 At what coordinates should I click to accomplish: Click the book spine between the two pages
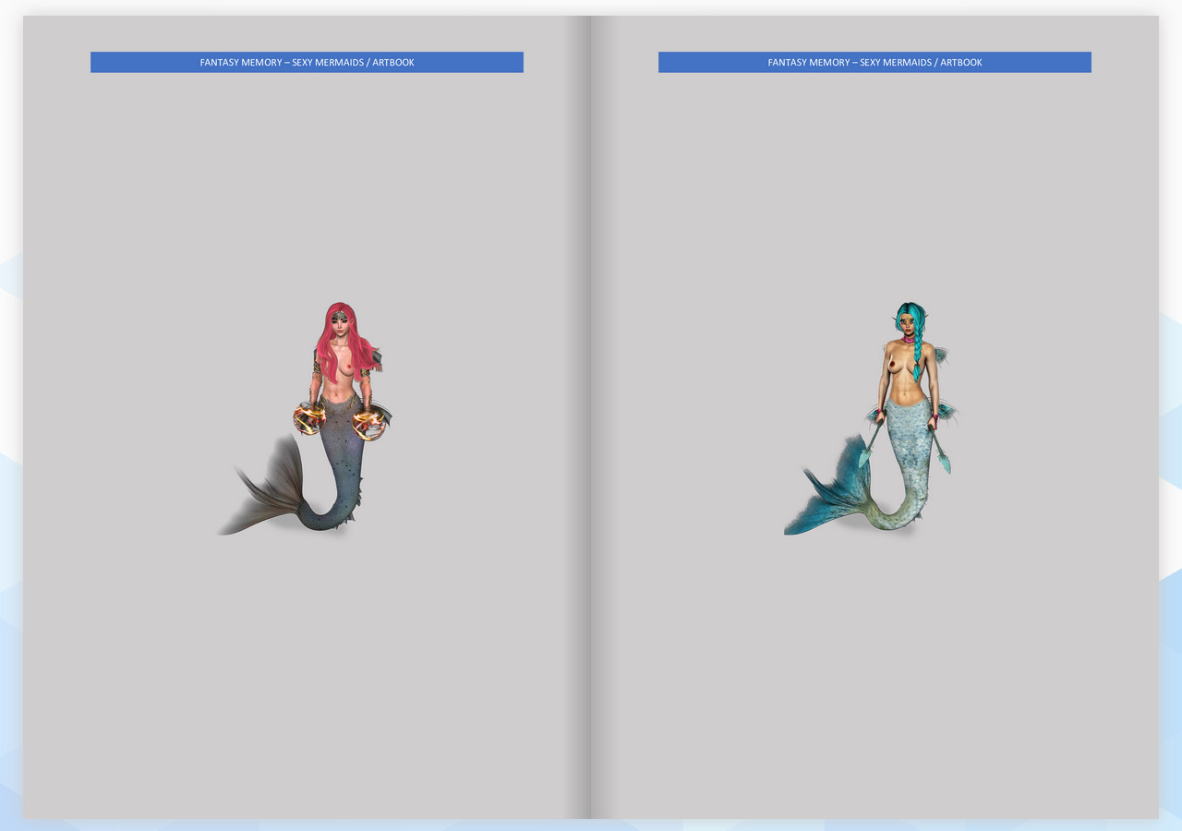(588, 415)
